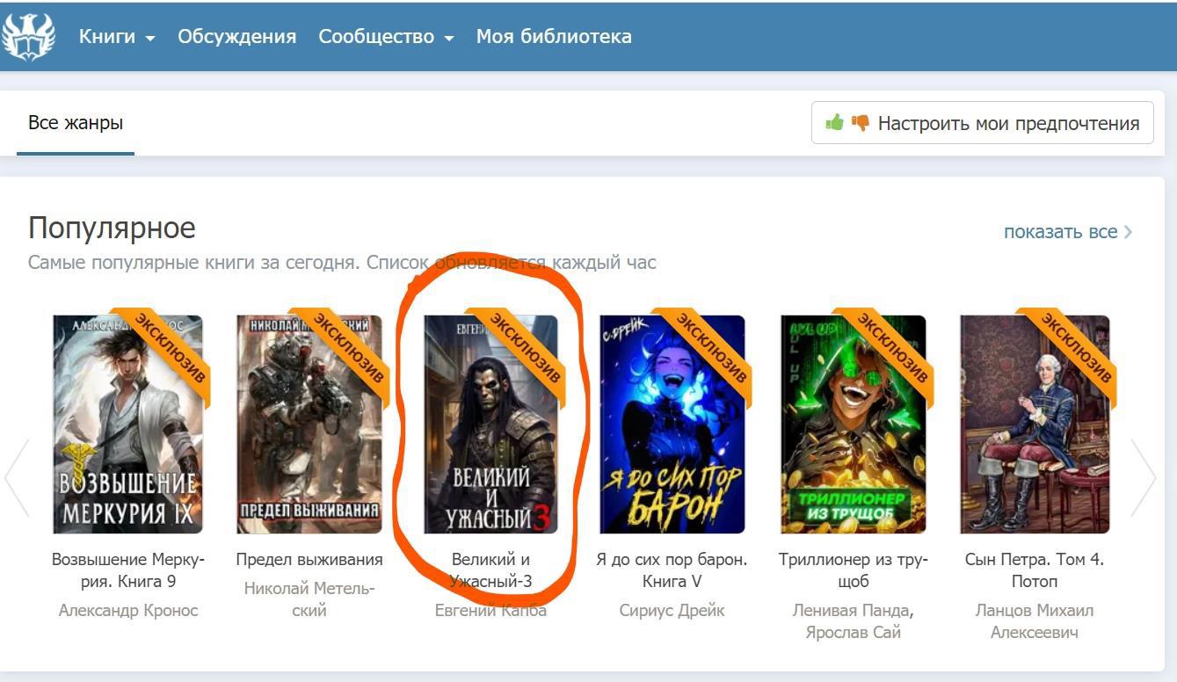Open author page of Евгений Капба
The height and width of the screenshot is (682, 1177).
tap(491, 610)
